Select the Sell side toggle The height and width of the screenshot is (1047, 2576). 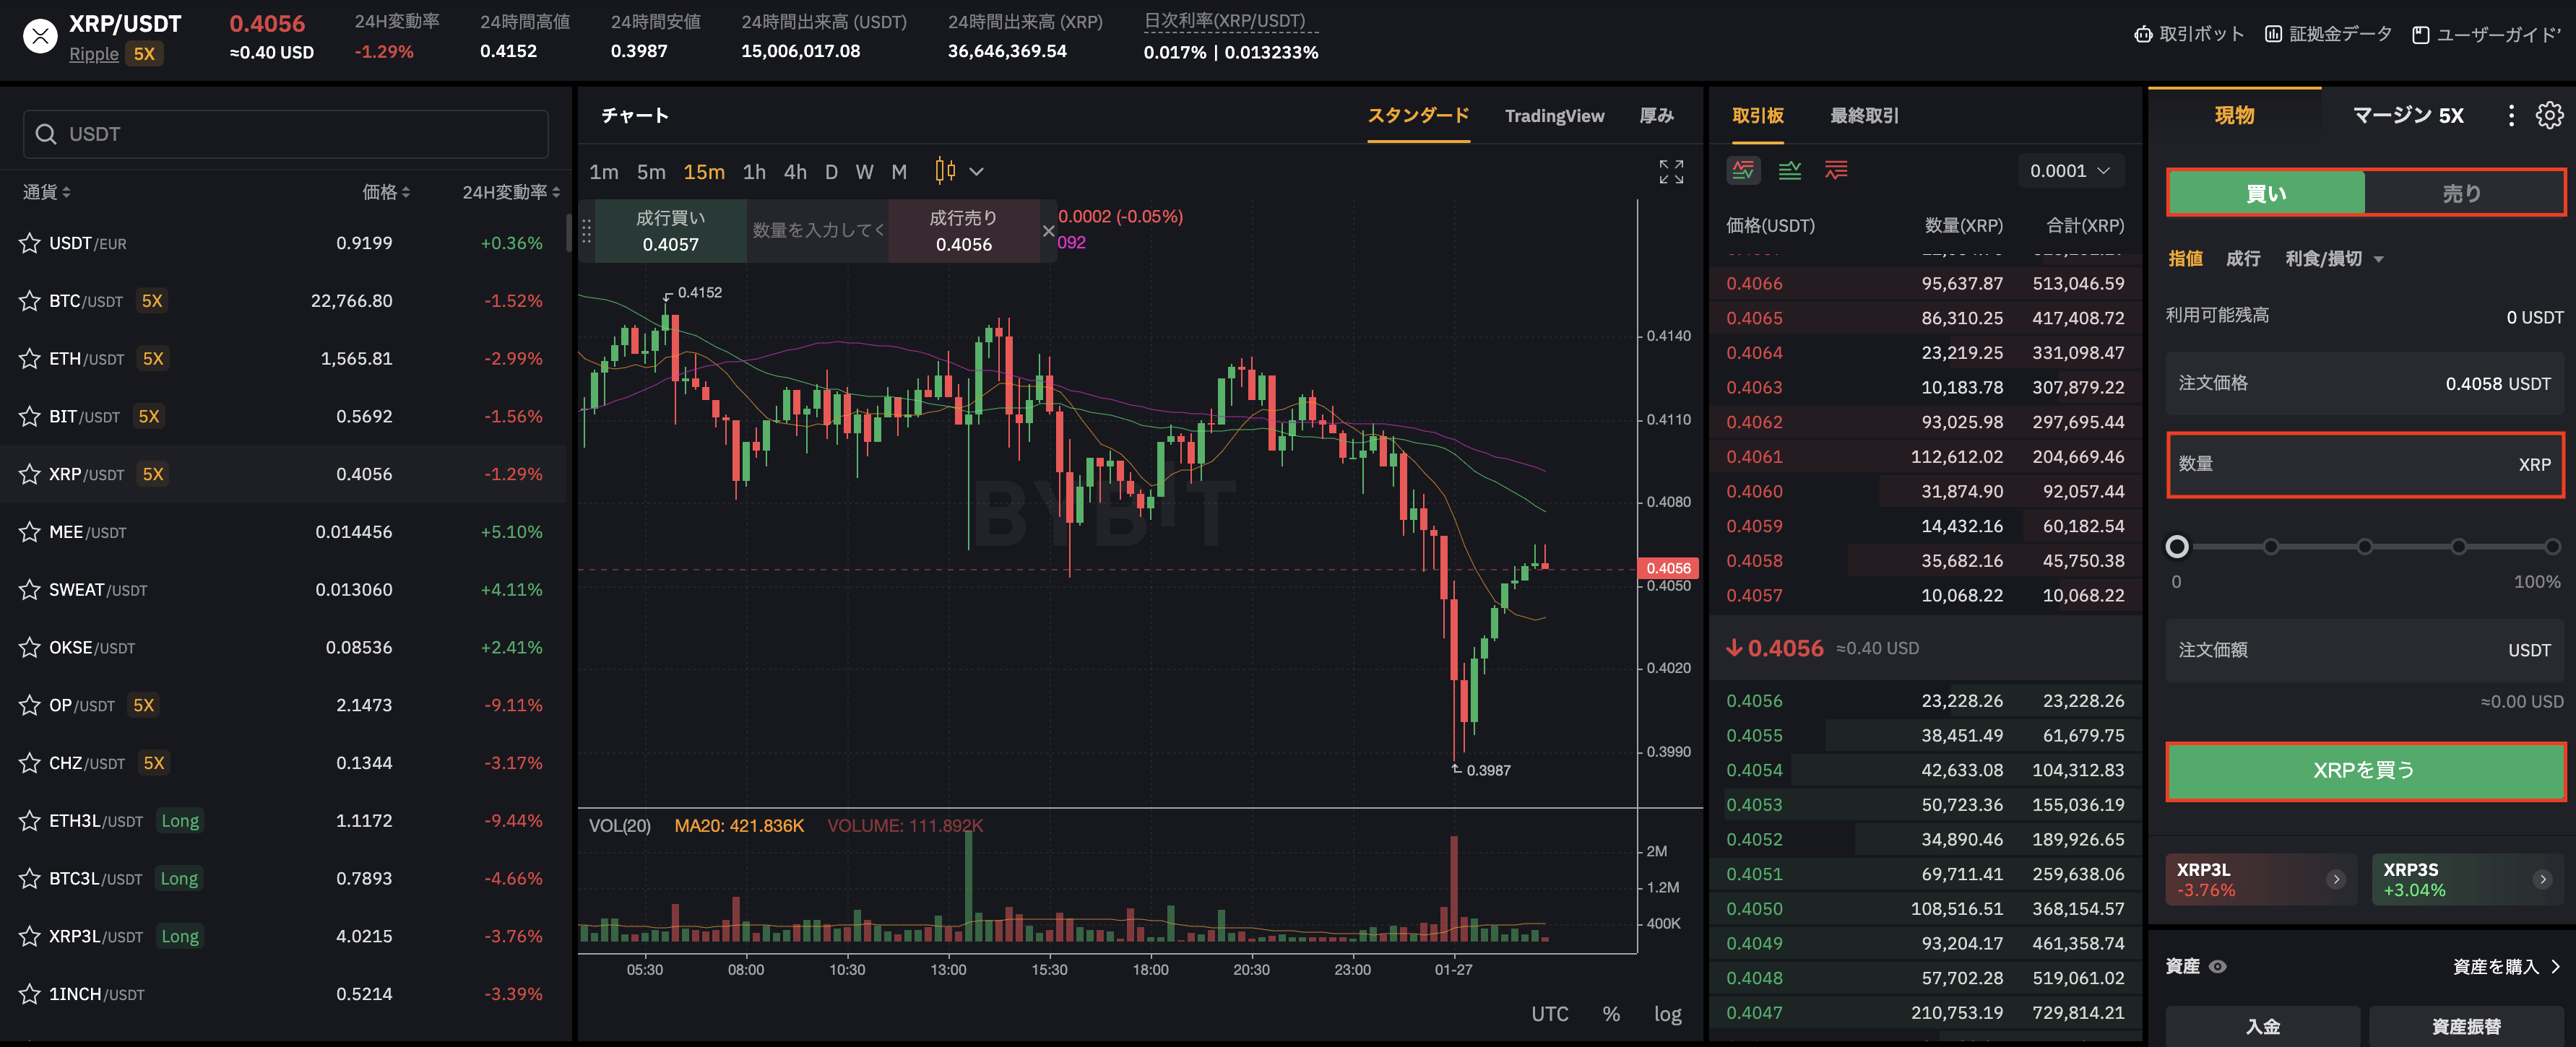pos(2463,193)
